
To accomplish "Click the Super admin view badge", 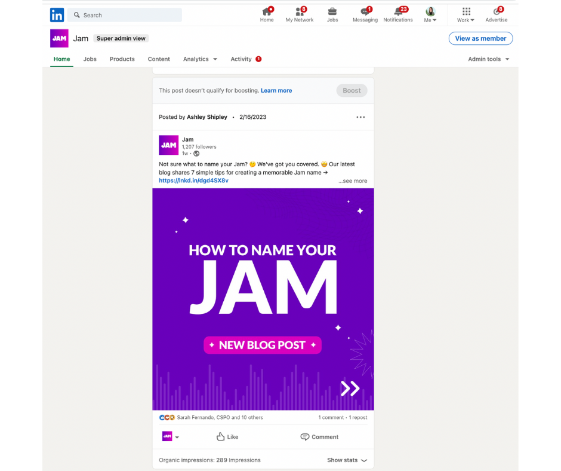I will pyautogui.click(x=121, y=38).
